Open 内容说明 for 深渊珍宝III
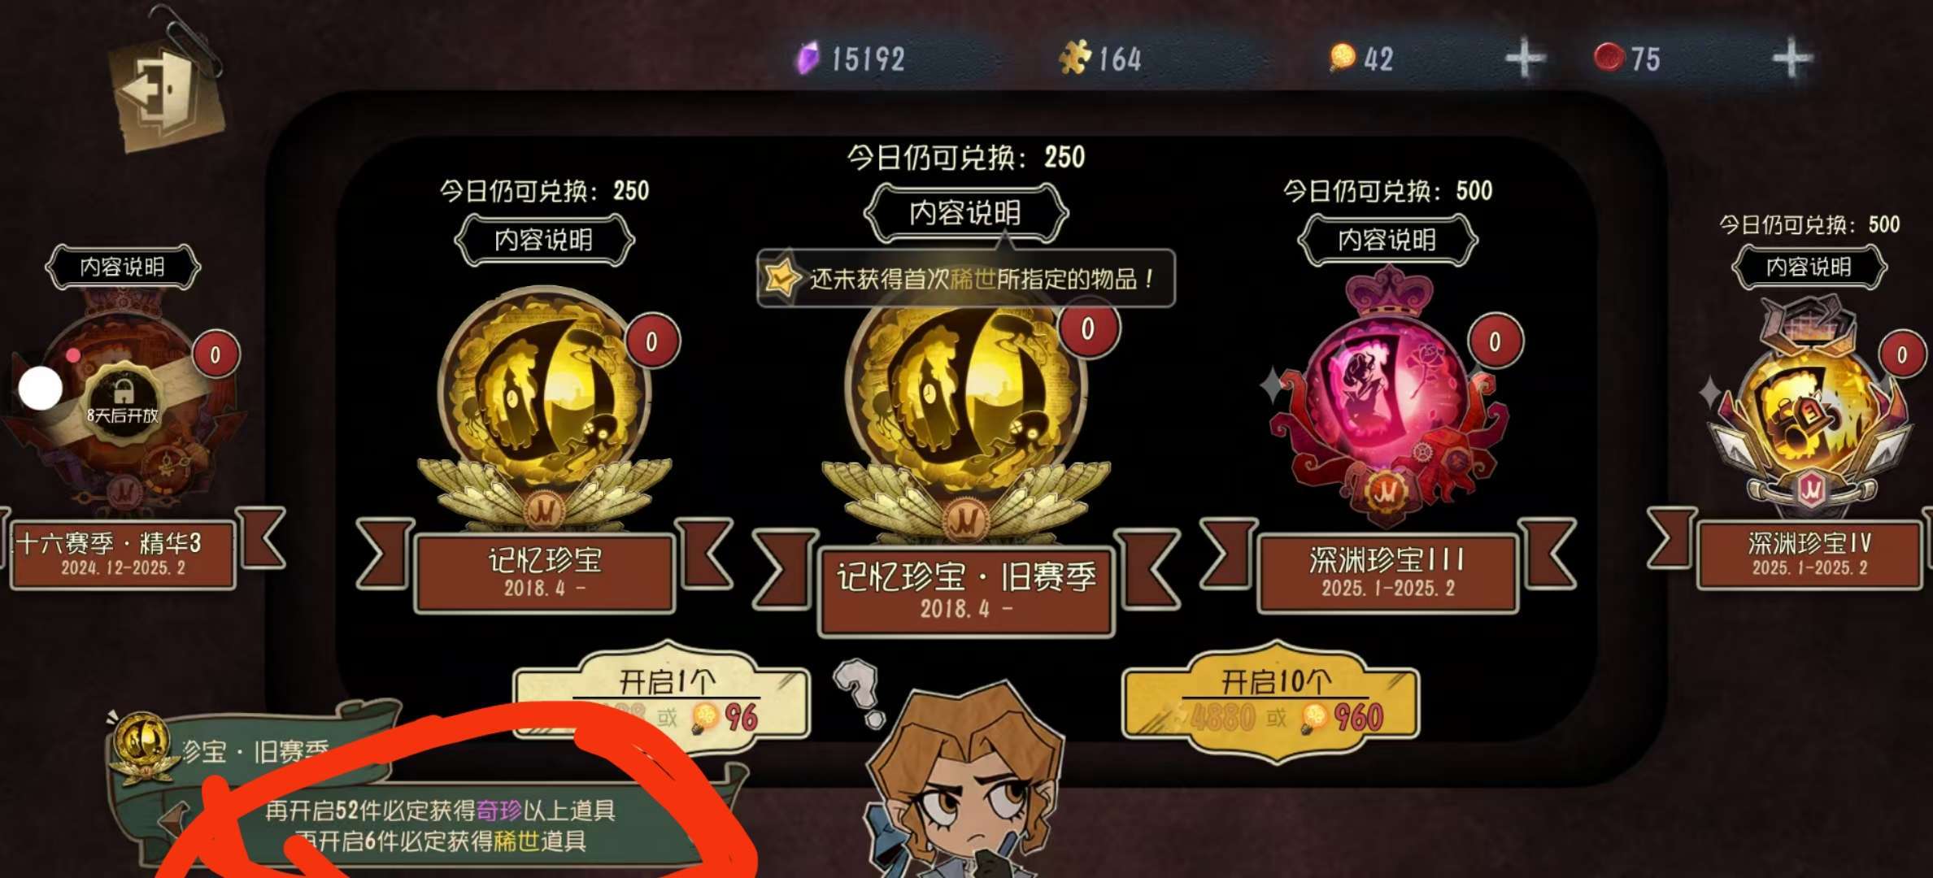This screenshot has height=878, width=1933. click(1387, 240)
